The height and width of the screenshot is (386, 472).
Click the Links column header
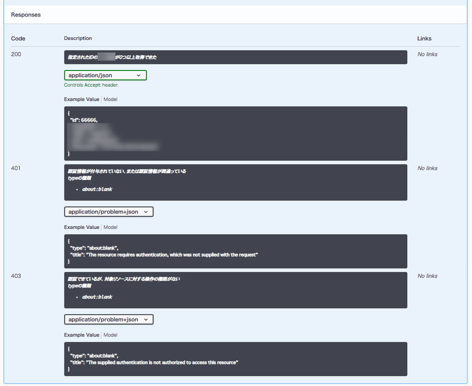click(x=424, y=39)
